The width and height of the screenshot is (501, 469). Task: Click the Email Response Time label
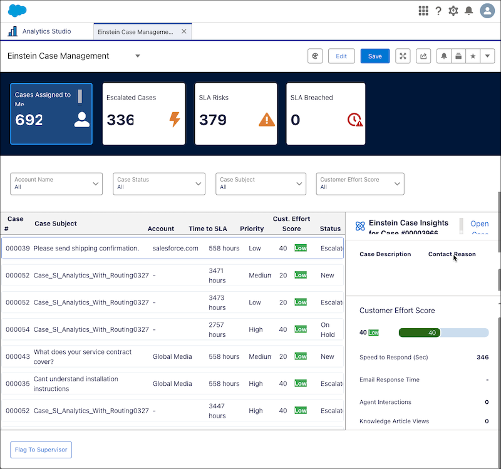click(389, 379)
